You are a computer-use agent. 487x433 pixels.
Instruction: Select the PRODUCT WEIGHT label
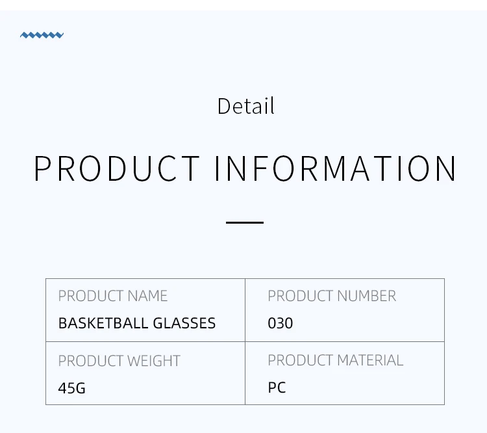pyautogui.click(x=119, y=361)
